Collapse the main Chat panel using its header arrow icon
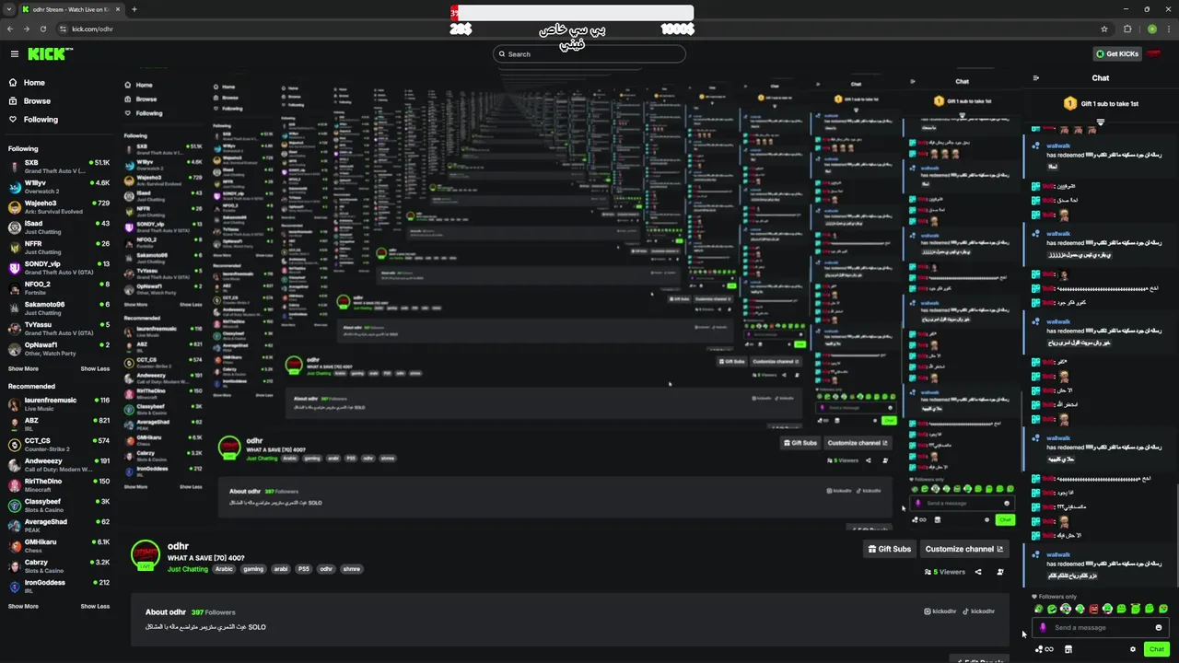1179x663 pixels. (1036, 78)
